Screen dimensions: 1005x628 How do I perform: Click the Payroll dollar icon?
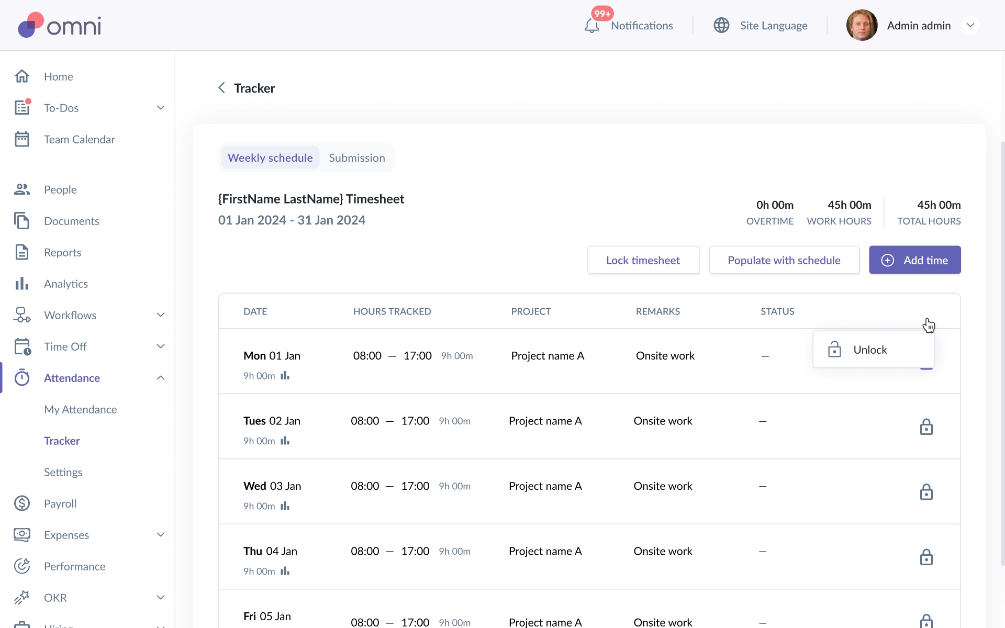click(x=22, y=503)
